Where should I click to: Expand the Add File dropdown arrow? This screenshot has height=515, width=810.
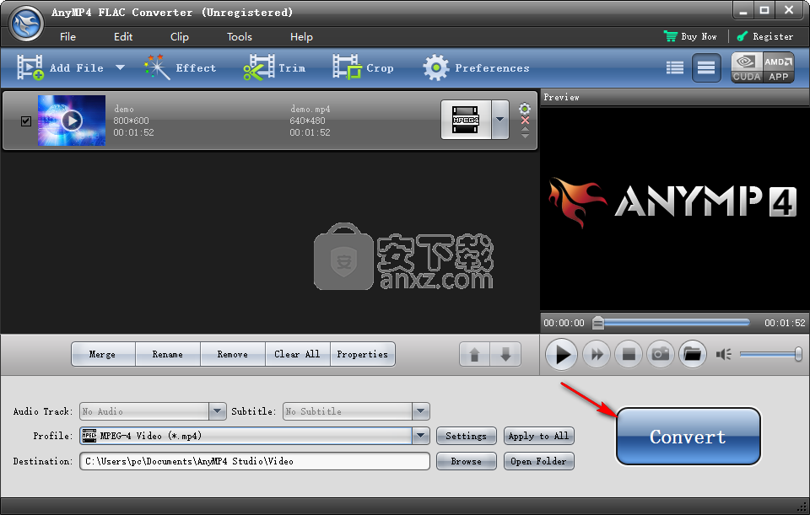click(x=120, y=67)
